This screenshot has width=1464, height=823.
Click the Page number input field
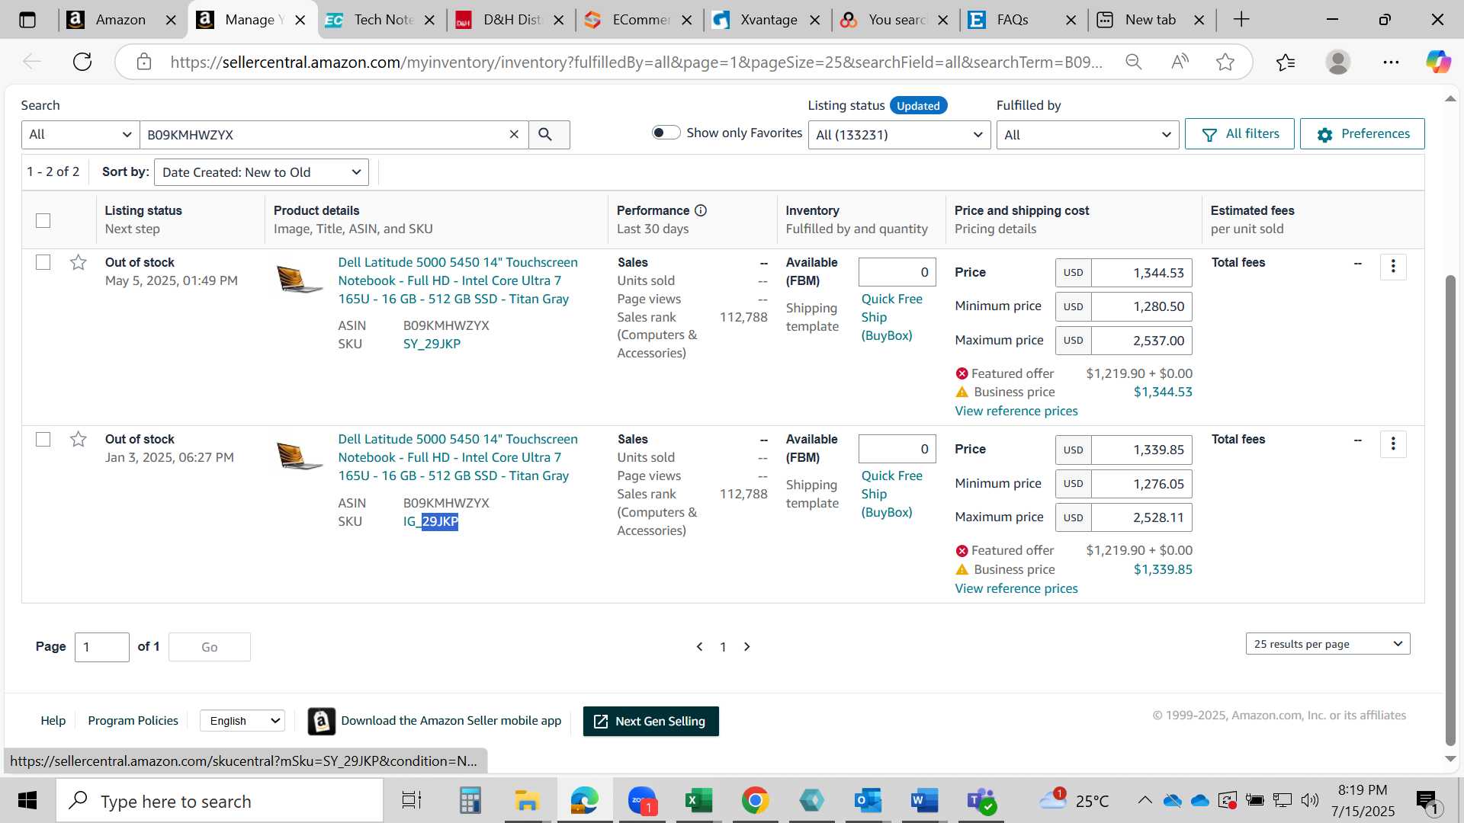102,647
